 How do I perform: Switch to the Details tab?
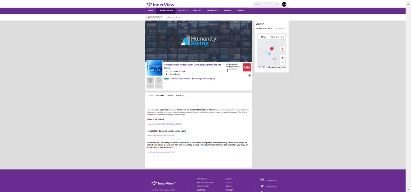151,96
